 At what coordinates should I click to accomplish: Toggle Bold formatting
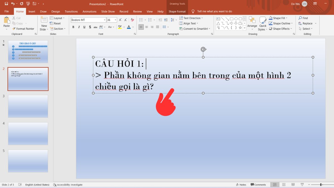pyautogui.click(x=73, y=27)
